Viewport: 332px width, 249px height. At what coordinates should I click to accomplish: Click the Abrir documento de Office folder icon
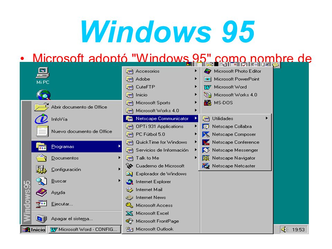tap(41, 107)
